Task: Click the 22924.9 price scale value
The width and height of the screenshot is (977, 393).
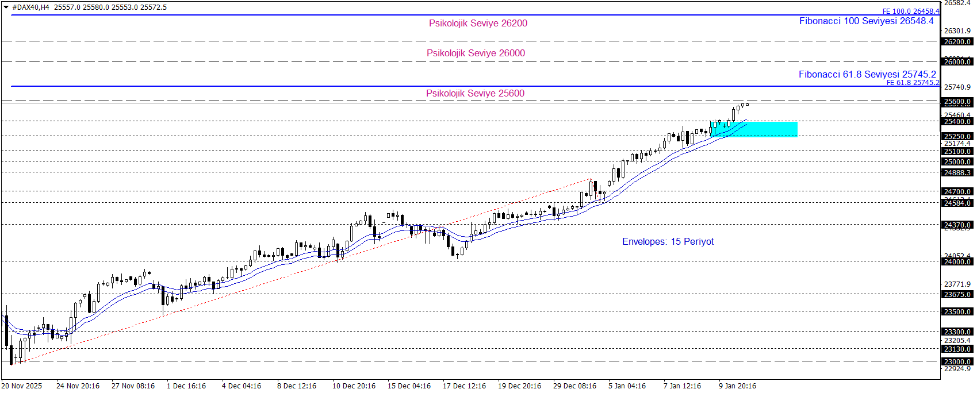Action: pyautogui.click(x=957, y=369)
